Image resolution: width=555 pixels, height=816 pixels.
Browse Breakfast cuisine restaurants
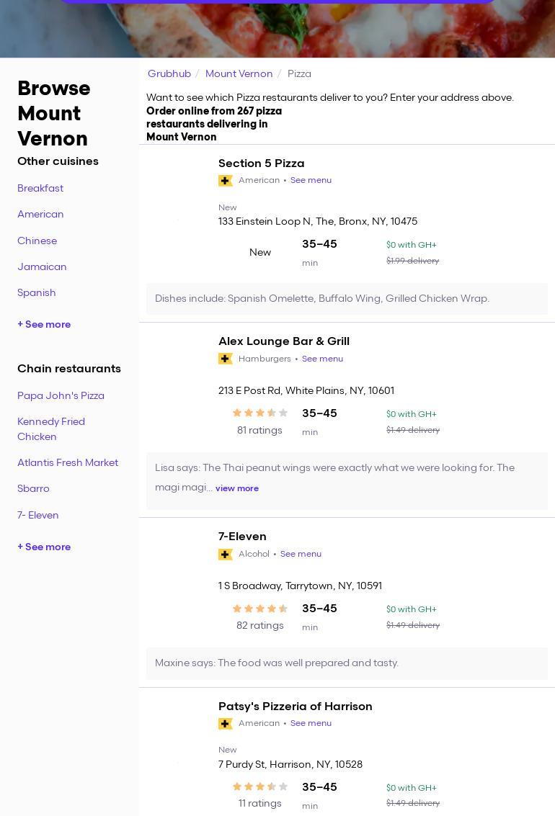click(40, 189)
